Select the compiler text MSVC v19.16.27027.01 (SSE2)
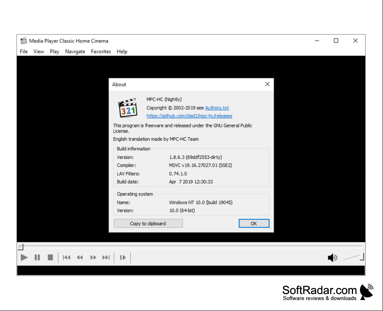Image resolution: width=383 pixels, height=311 pixels. point(200,165)
